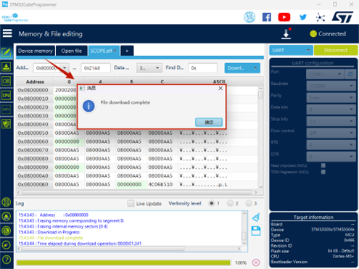Switch to the Device memory tab
Image resolution: width=359 pixels, height=269 pixels.
point(36,51)
